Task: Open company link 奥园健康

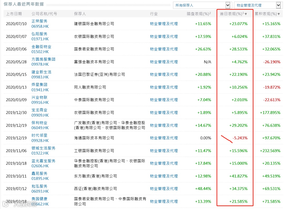Action: pos(39,199)
